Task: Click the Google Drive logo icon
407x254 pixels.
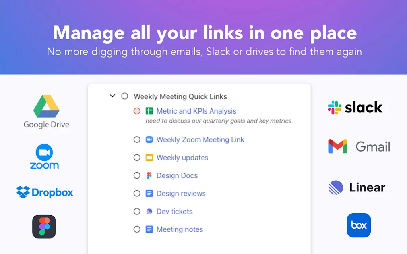Action: [47, 106]
